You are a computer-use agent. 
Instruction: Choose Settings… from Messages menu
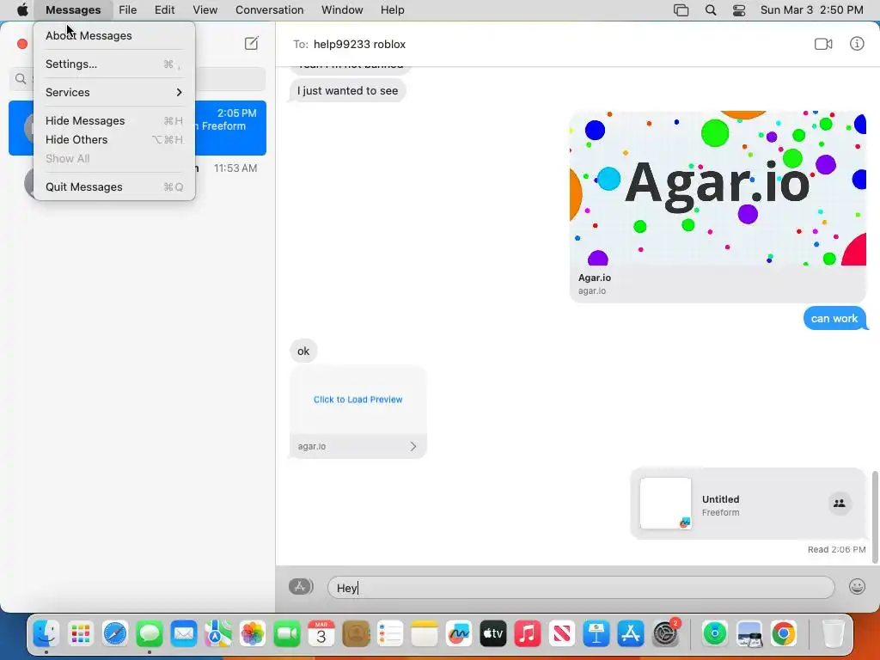[114, 64]
